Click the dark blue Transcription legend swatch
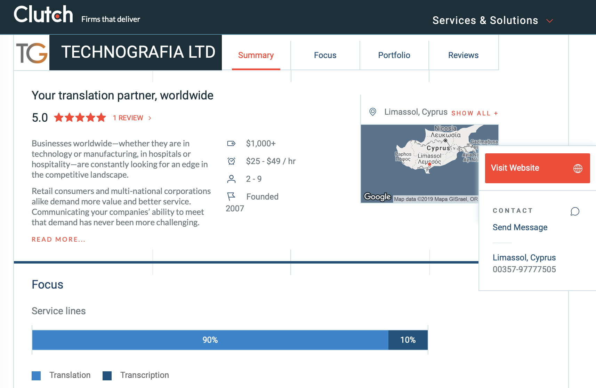 [x=107, y=375]
